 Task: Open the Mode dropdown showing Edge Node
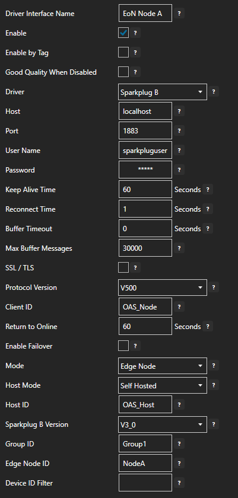coord(163,366)
